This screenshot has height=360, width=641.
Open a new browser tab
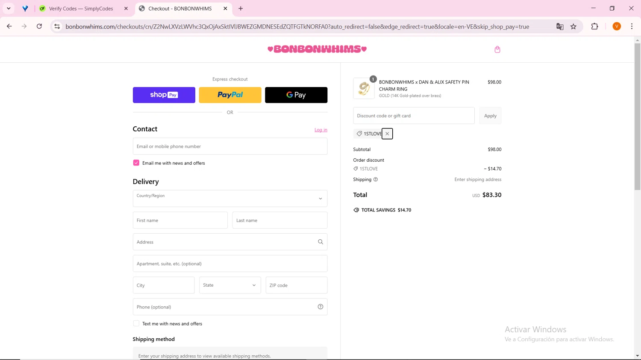click(x=241, y=9)
